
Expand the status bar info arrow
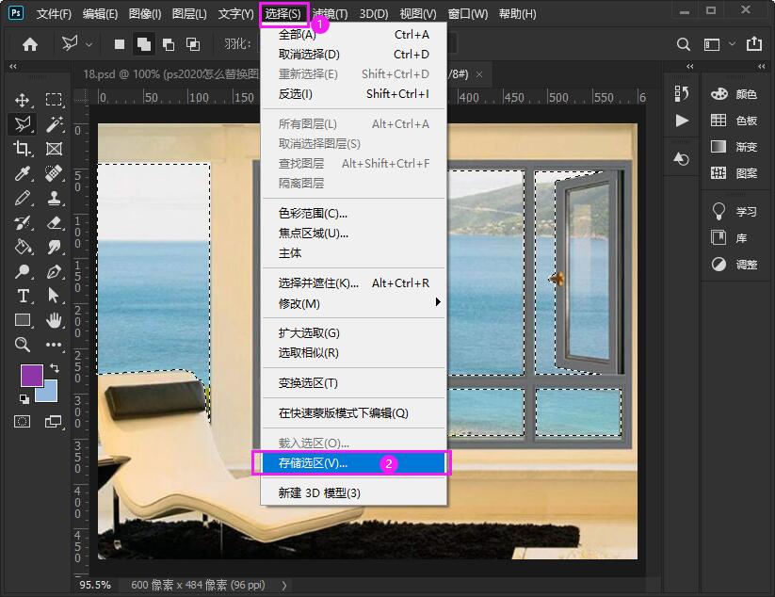[x=284, y=586]
